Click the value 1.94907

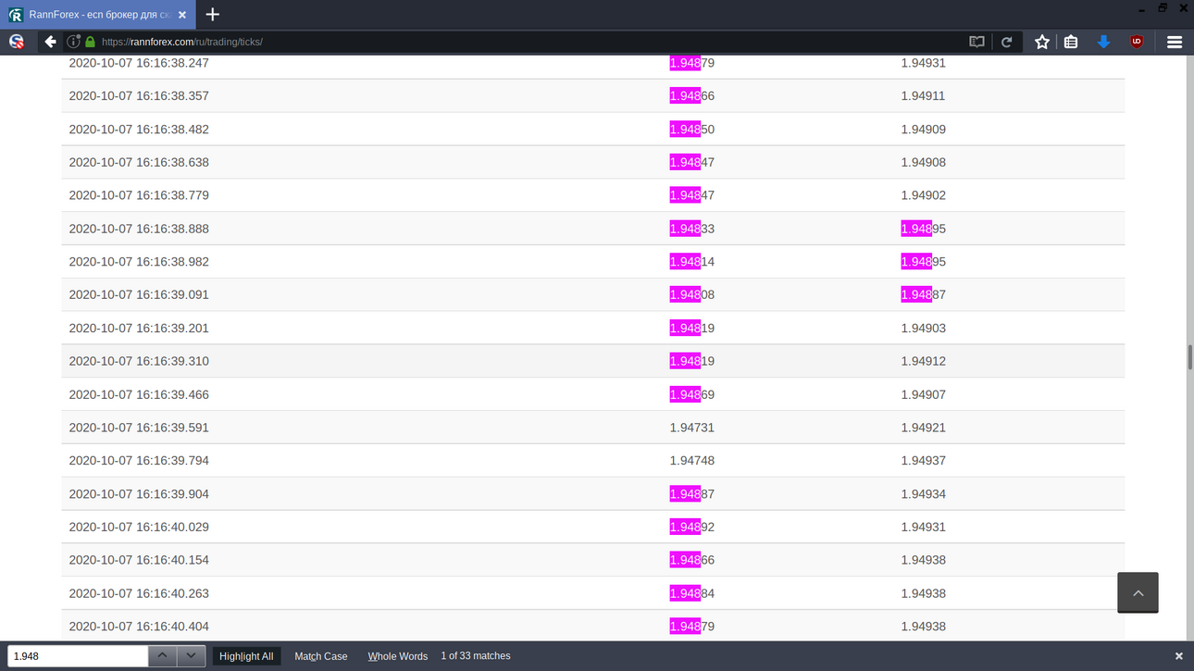pos(924,394)
